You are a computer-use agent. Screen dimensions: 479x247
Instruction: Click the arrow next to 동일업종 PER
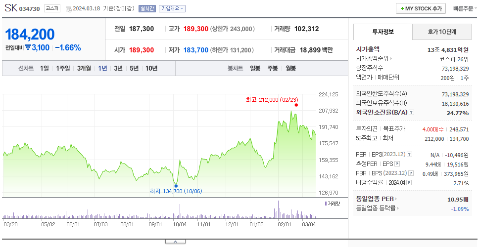coord(396,199)
